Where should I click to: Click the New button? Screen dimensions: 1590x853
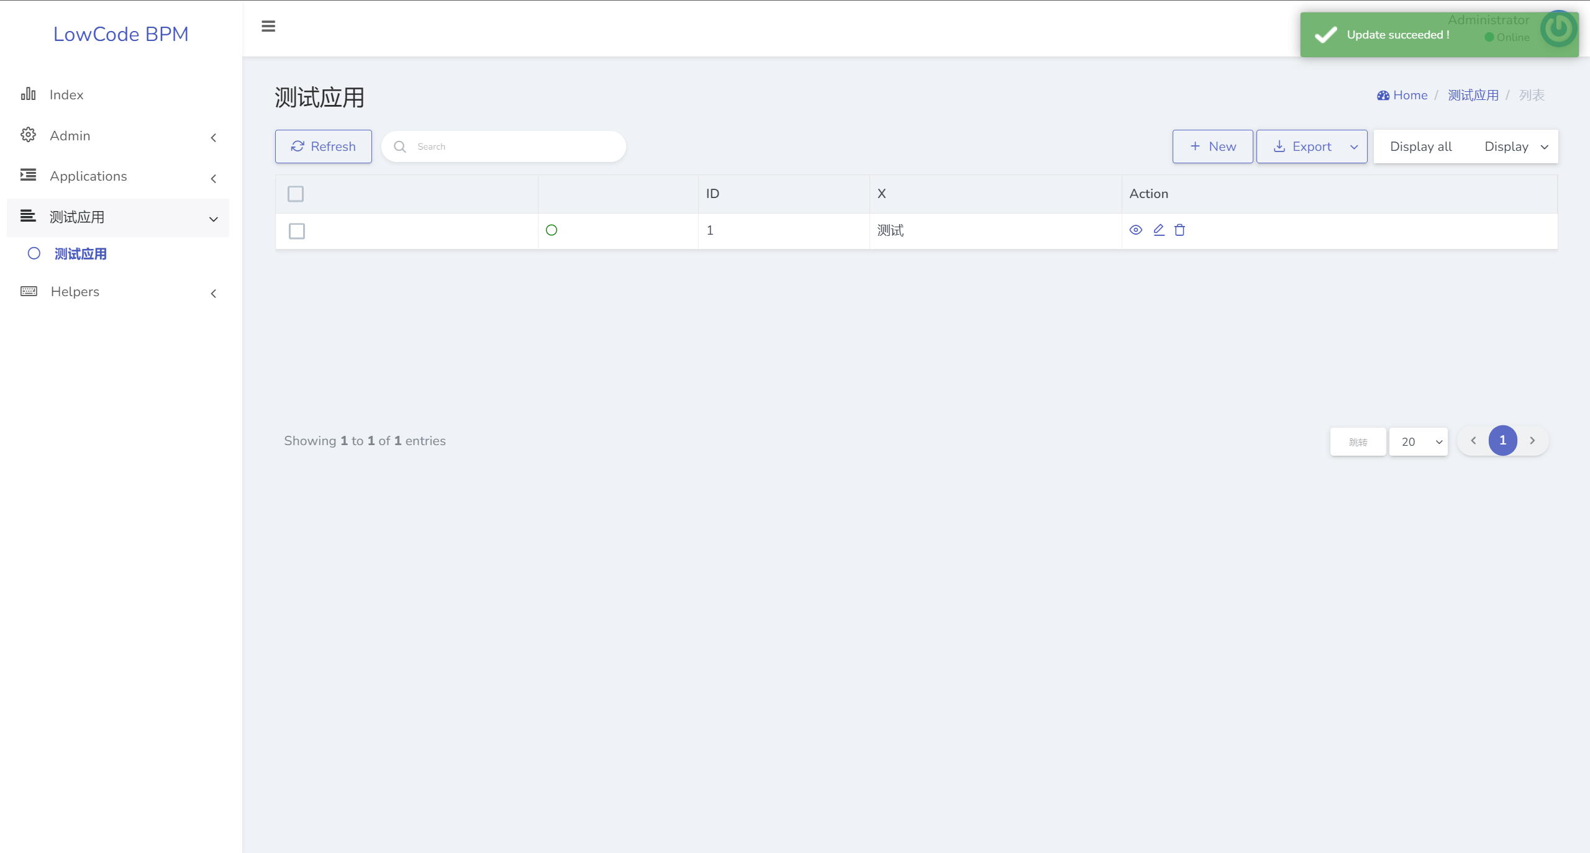[x=1212, y=147]
